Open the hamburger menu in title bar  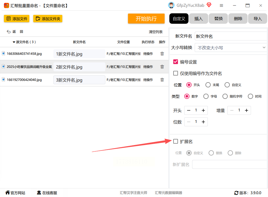click(221, 5)
